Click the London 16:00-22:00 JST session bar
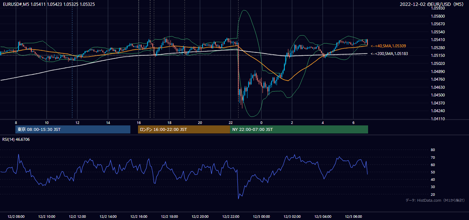The image size is (469, 220). click(184, 129)
